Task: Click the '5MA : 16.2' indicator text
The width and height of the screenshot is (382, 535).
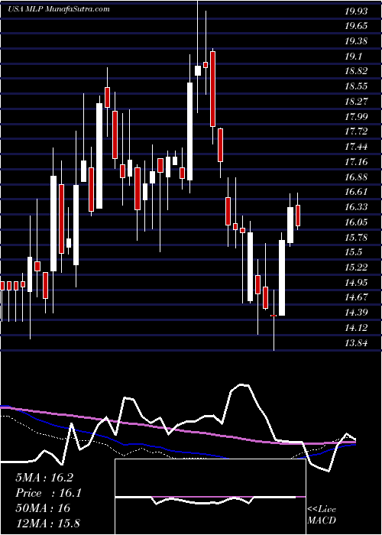Action: [44, 478]
